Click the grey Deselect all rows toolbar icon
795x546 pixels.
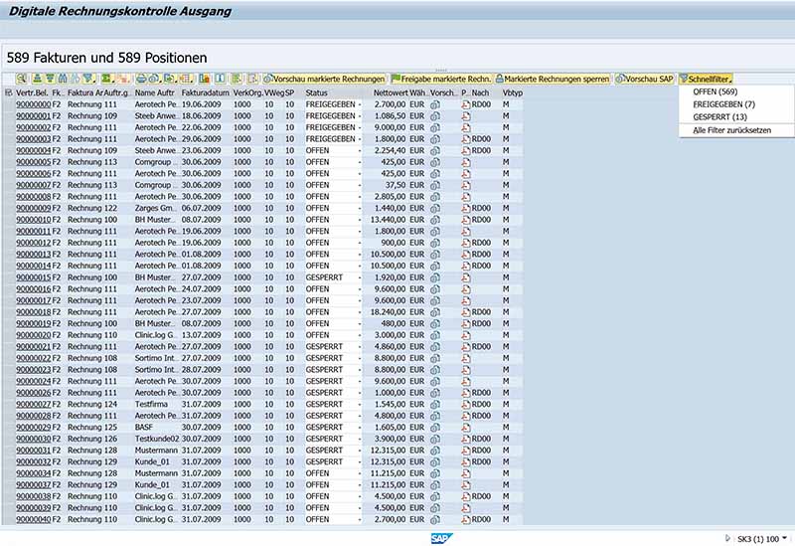click(252, 79)
